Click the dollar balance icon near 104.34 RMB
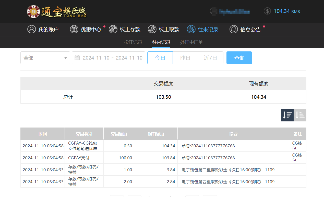The height and width of the screenshot is (197, 324). pos(267,11)
